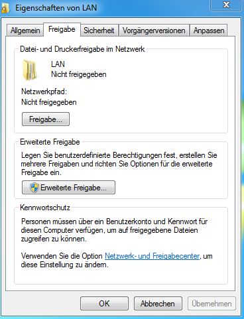Close the Eigenschaften von LAN dialog

click(x=226, y=5)
